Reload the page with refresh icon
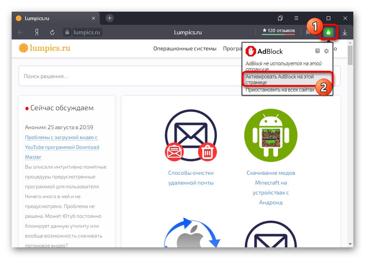 (52, 32)
